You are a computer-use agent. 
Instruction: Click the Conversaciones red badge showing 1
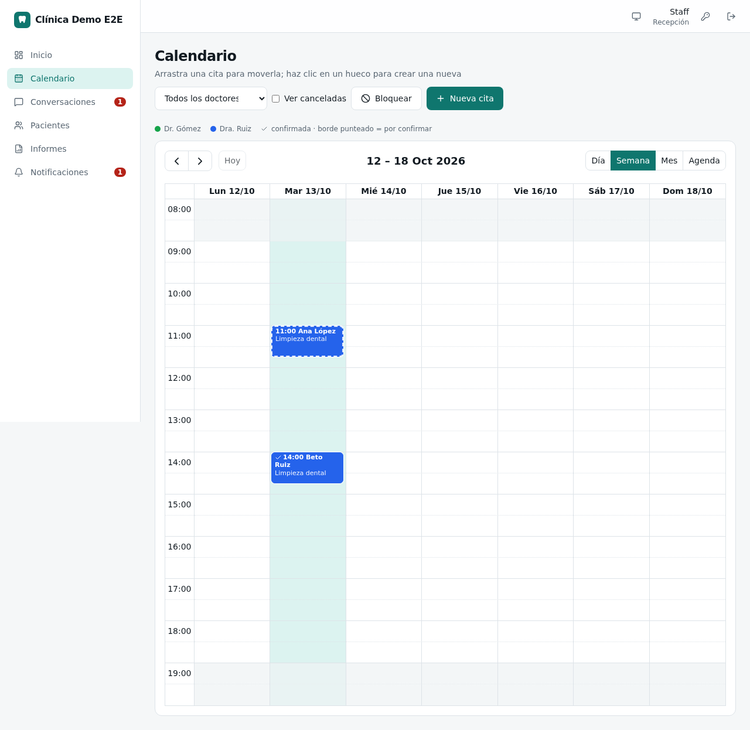tap(120, 102)
